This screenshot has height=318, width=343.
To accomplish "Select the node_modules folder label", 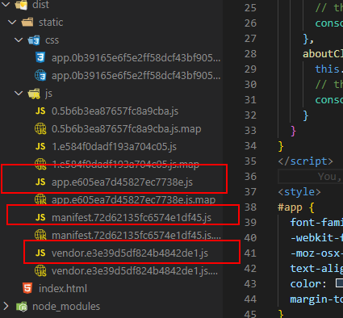I will 66,307.
